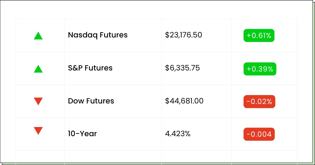Click the empty change cell below -0.004
315x165 pixels.
[x=264, y=157]
